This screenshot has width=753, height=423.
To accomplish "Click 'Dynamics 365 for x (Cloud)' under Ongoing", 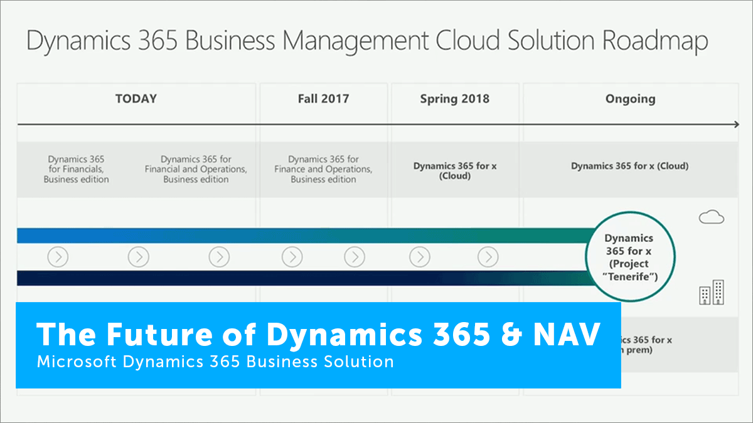I will tap(630, 166).
